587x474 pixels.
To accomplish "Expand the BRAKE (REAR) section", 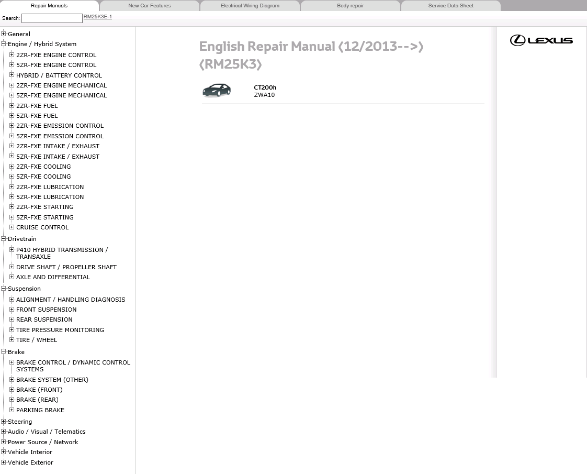I will (x=12, y=400).
